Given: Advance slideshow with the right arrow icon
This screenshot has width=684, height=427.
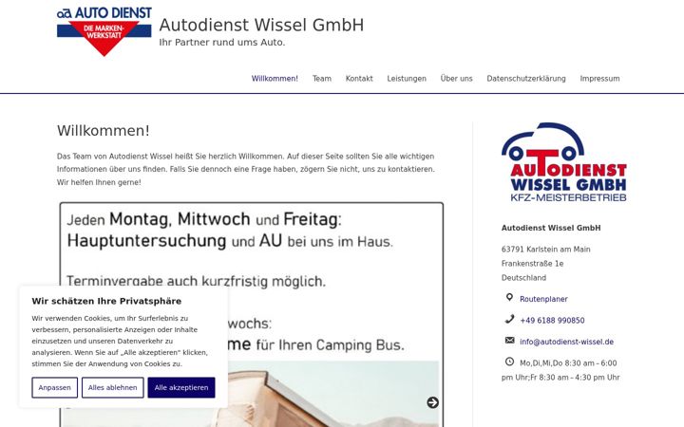Looking at the screenshot, I should click(432, 402).
